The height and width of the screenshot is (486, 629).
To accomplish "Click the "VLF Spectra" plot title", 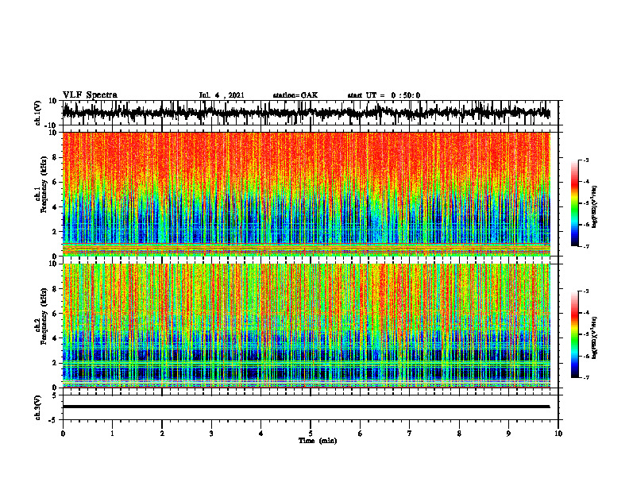I will [90, 95].
